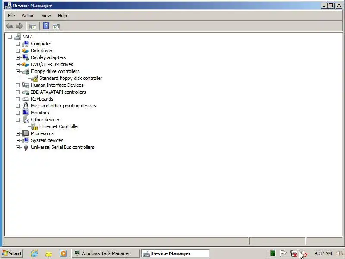345x259 pixels.
Task: Expand the Monitors node
Action: [18, 113]
